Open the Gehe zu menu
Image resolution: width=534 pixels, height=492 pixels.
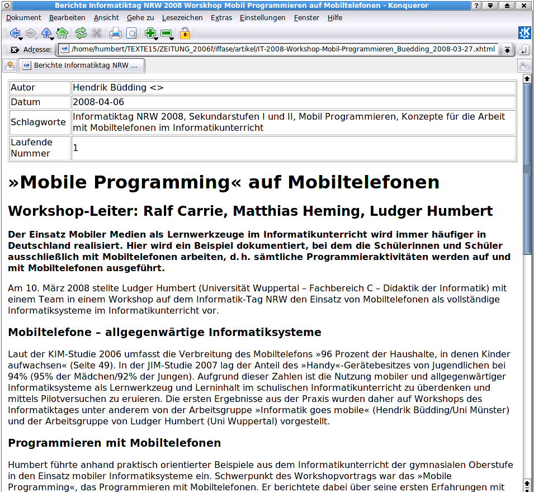tap(140, 18)
